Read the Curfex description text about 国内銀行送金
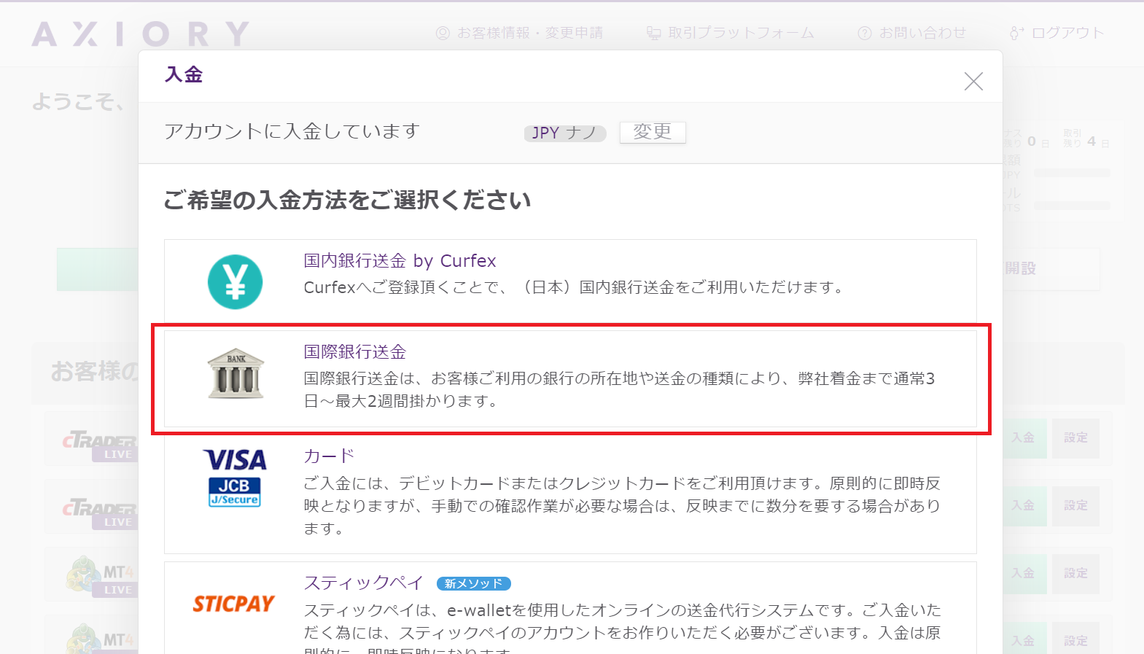This screenshot has width=1144, height=654. coord(574,287)
